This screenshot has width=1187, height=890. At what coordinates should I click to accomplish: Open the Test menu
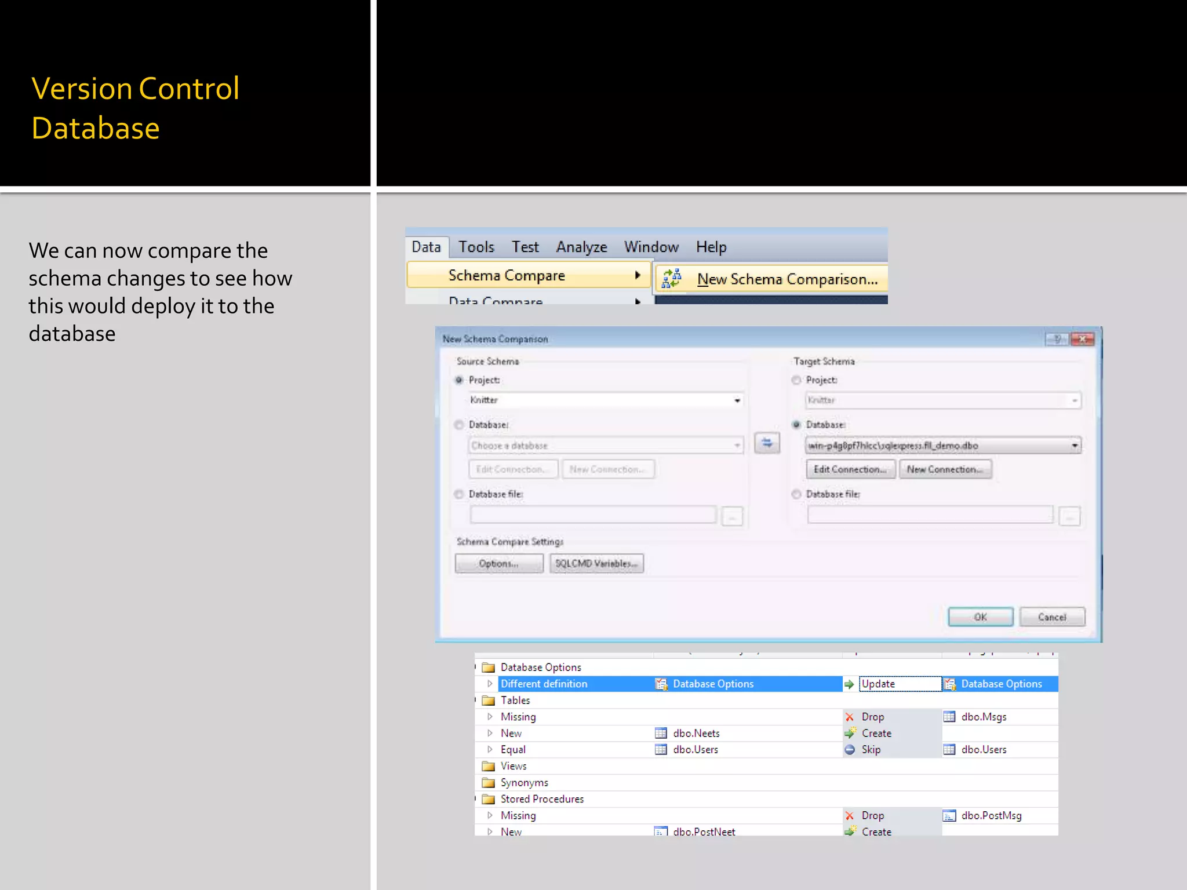click(x=525, y=247)
